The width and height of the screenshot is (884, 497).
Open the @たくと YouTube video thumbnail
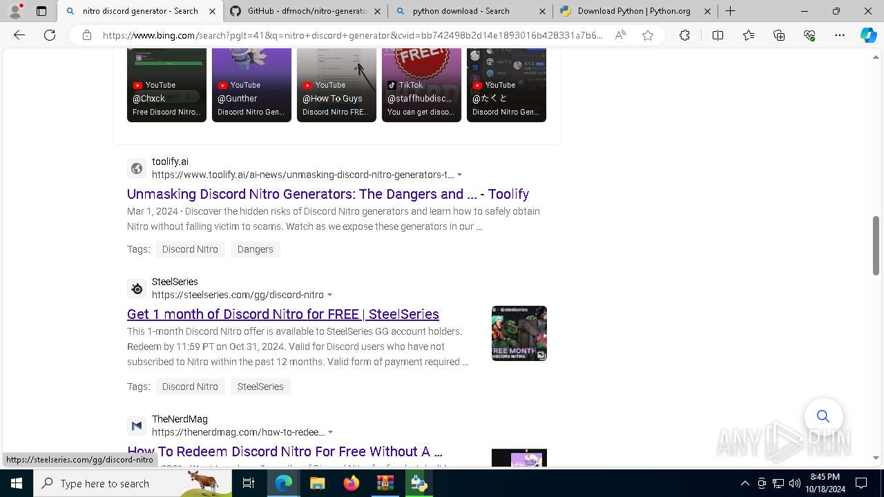coord(506,85)
